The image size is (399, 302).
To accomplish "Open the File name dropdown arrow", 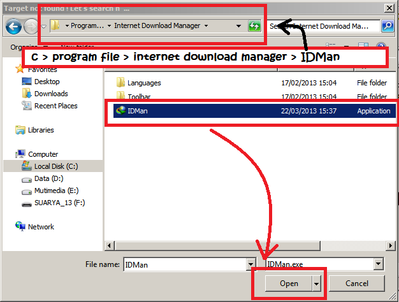I will tap(251, 264).
